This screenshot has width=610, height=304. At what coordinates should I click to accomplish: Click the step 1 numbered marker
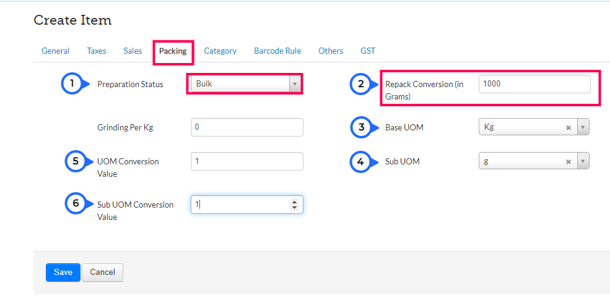pyautogui.click(x=72, y=83)
